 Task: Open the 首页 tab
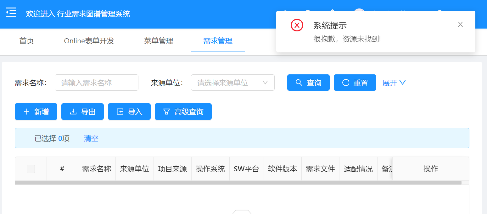26,41
